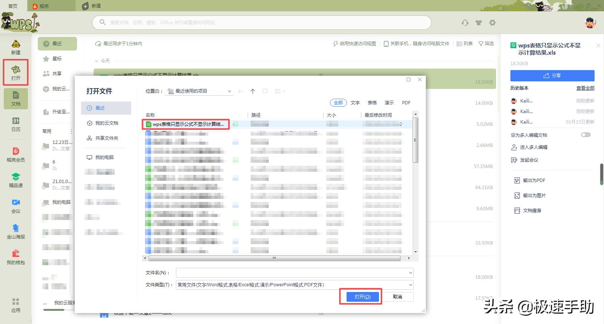Select the 文档 sidebar icon
The image size is (604, 324).
(x=16, y=98)
